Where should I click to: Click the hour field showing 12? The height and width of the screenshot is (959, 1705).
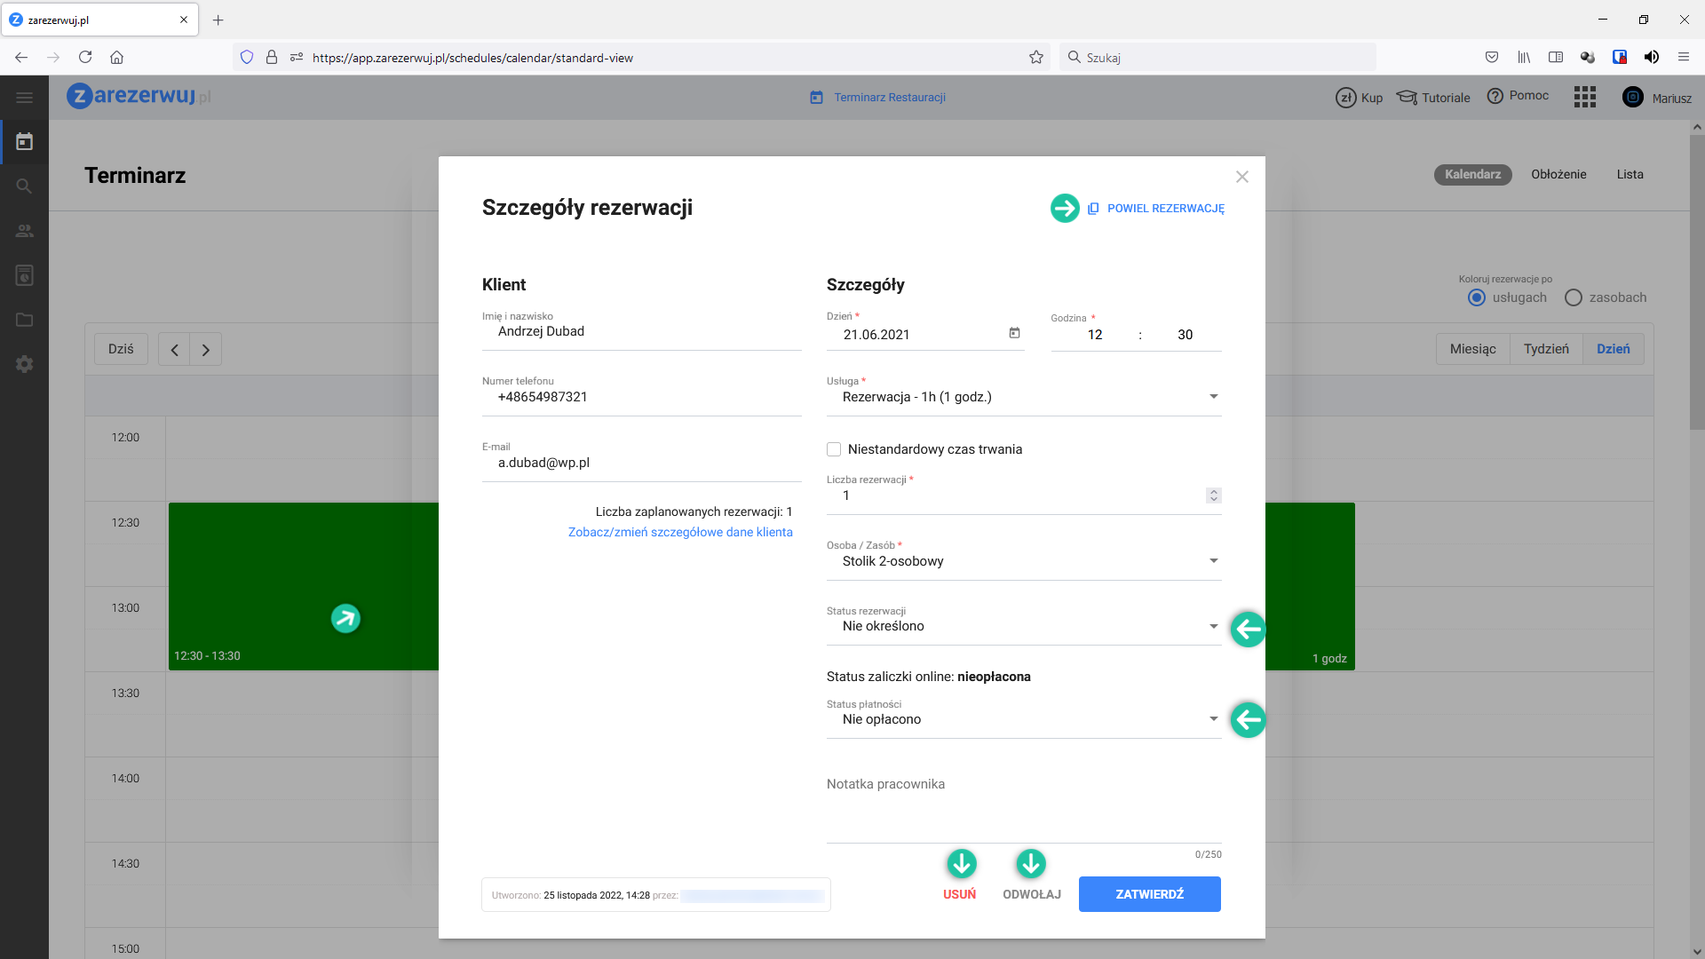[1095, 335]
